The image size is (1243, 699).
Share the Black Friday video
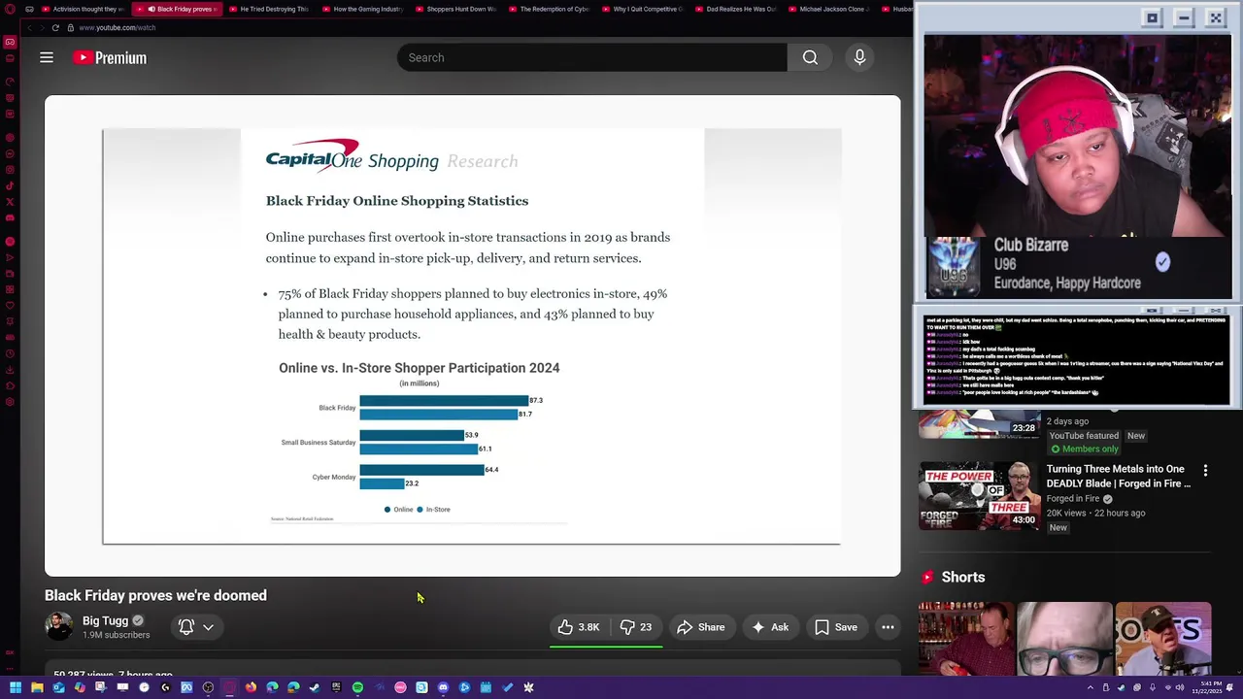coord(701,627)
